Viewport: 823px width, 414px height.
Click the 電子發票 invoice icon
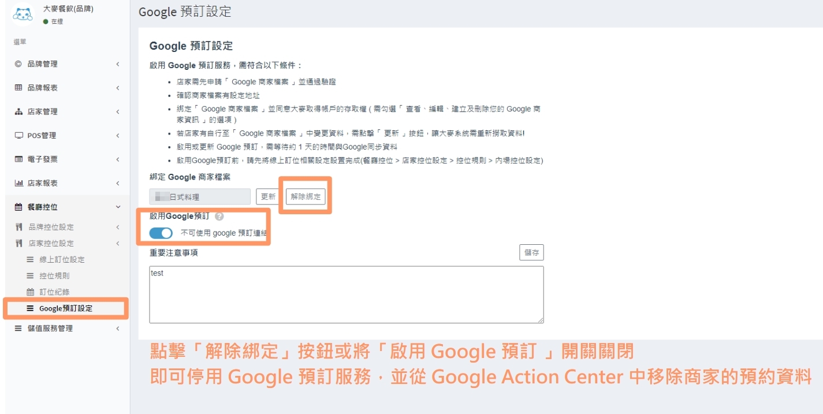[x=18, y=159]
